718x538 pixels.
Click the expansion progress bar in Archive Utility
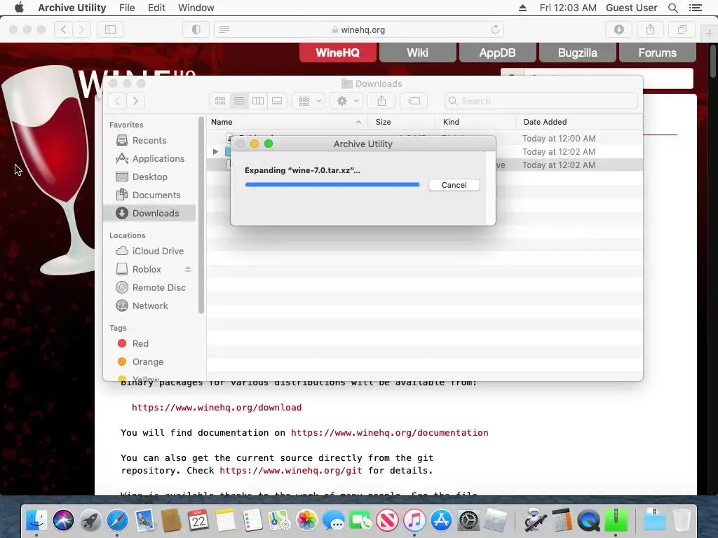coord(332,185)
